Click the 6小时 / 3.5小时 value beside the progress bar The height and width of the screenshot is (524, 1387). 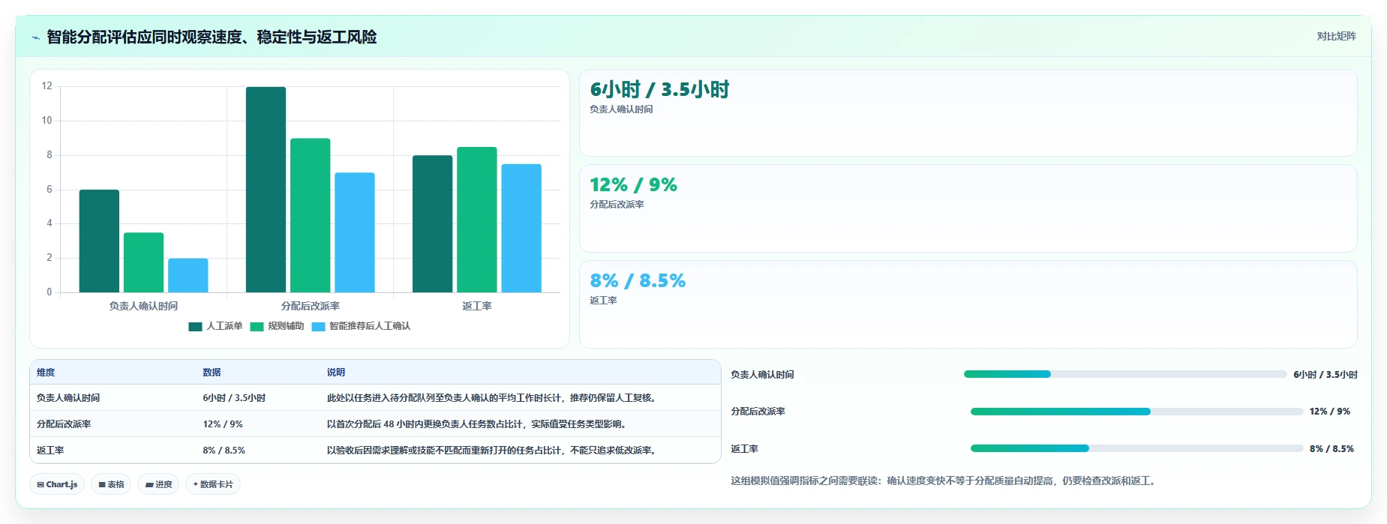pos(1325,375)
